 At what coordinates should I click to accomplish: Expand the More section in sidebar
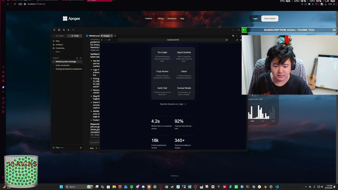click(x=58, y=52)
